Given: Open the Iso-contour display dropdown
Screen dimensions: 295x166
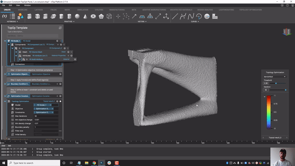Looking at the screenshot, I should click(275, 77).
